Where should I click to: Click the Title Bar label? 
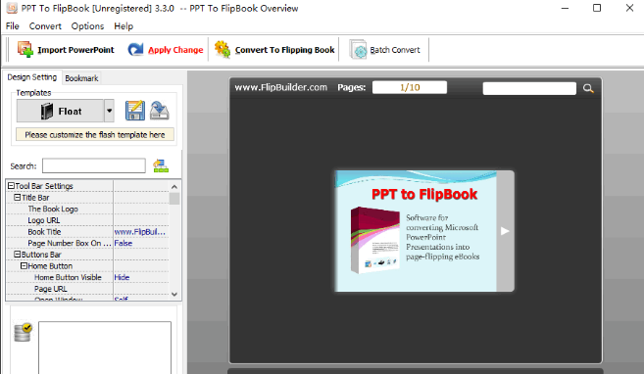[35, 197]
